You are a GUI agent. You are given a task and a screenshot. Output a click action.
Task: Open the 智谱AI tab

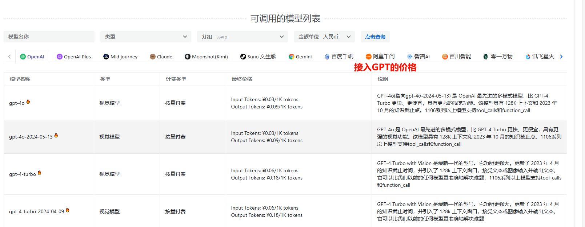(418, 57)
